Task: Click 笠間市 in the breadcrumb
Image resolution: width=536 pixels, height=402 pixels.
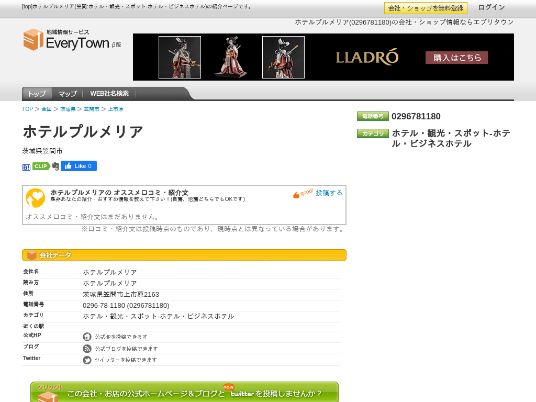Action: pyautogui.click(x=91, y=109)
